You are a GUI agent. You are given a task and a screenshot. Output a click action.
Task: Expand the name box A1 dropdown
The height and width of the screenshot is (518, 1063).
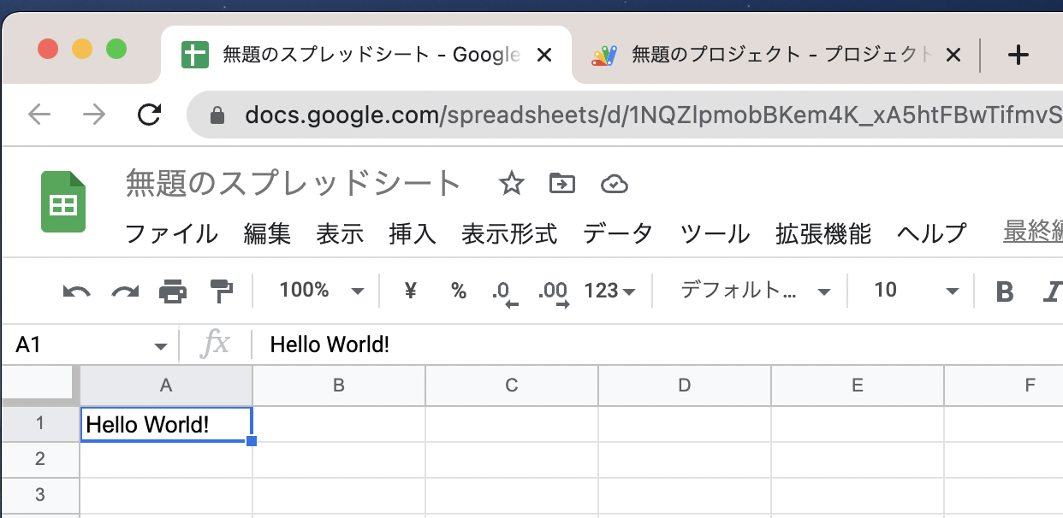tap(160, 346)
